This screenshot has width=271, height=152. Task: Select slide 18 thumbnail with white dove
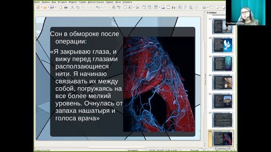point(222,45)
